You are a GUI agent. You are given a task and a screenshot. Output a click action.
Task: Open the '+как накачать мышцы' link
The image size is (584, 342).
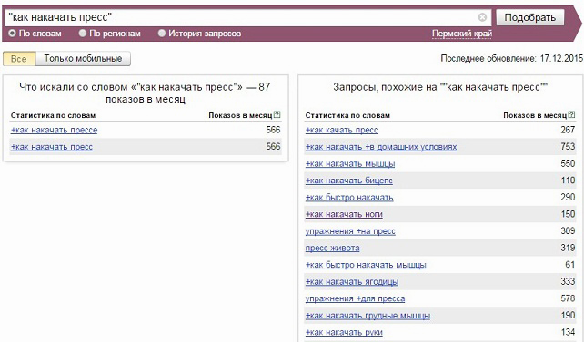coord(350,164)
